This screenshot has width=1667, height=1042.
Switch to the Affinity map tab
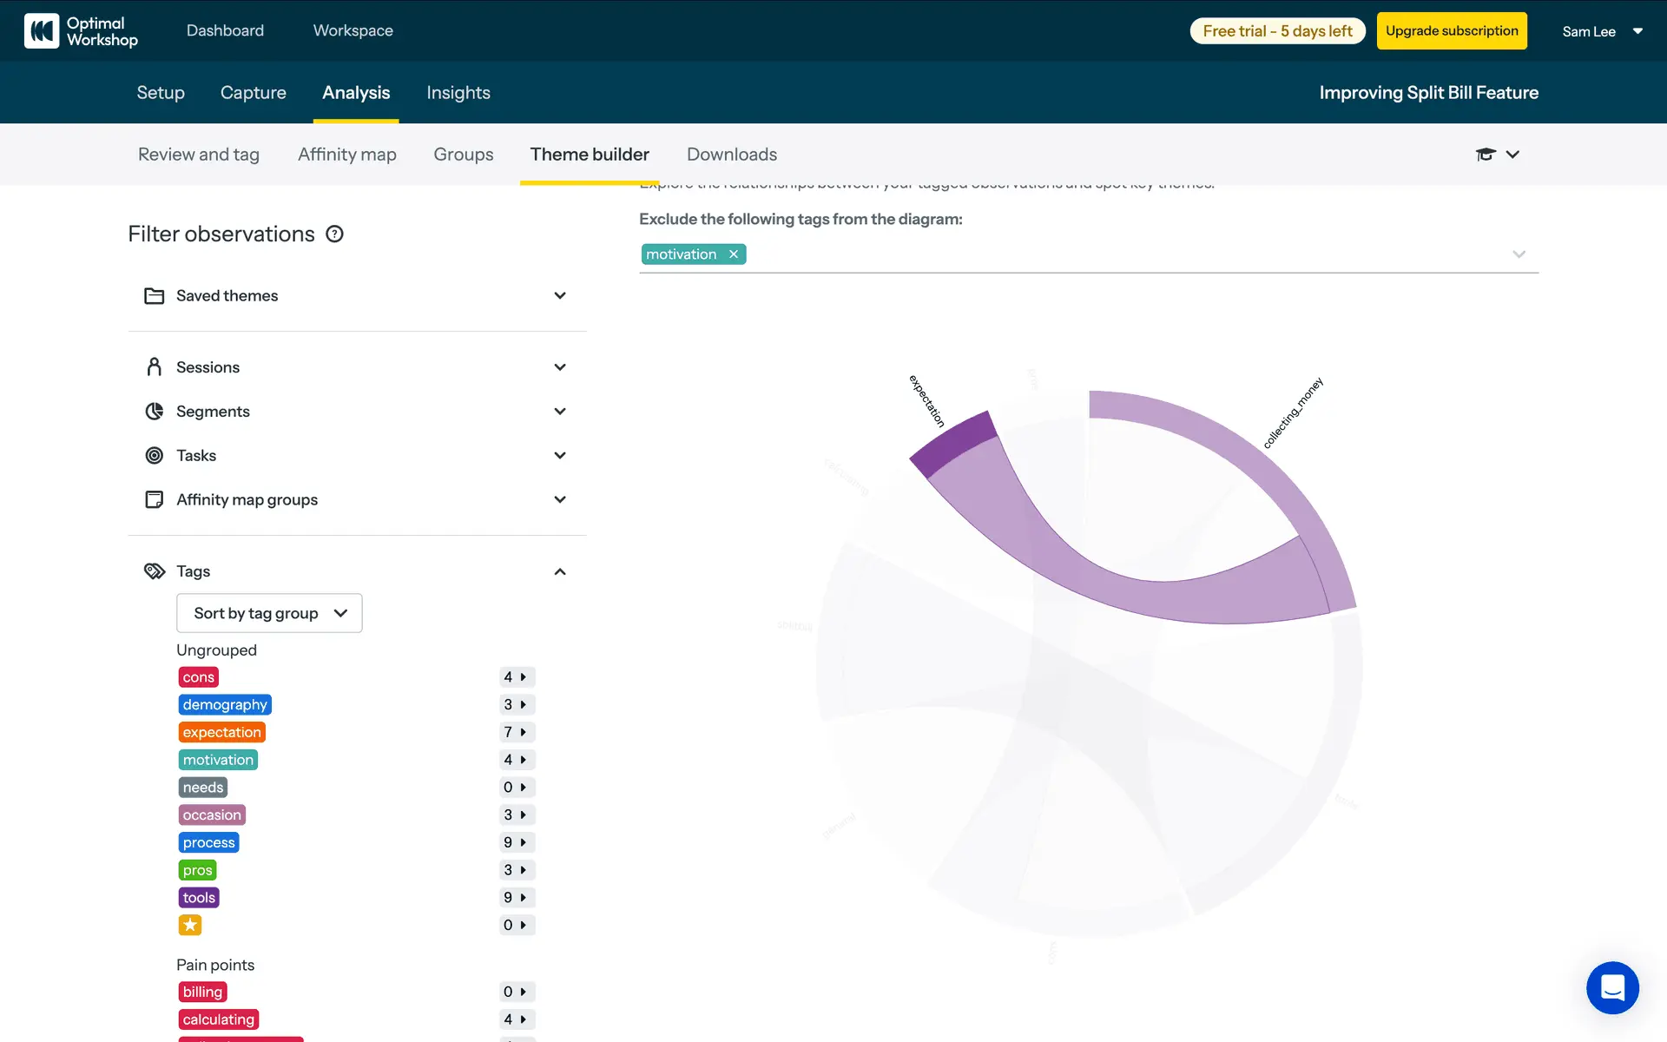click(346, 155)
